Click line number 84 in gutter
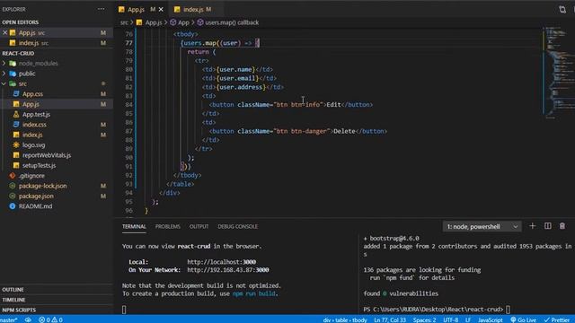575x323 pixels. [x=128, y=105]
